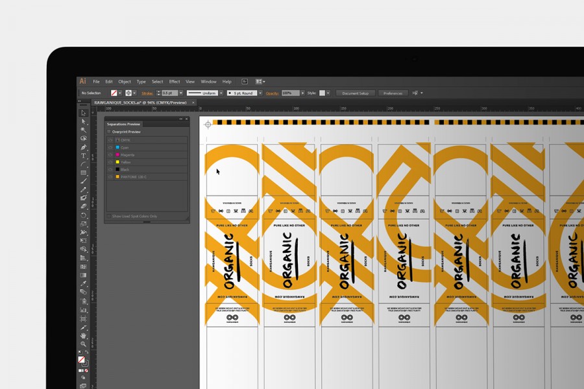Viewport: 584px width, 389px height.
Task: Select the Selection (black arrow) tool
Action: coord(84,113)
